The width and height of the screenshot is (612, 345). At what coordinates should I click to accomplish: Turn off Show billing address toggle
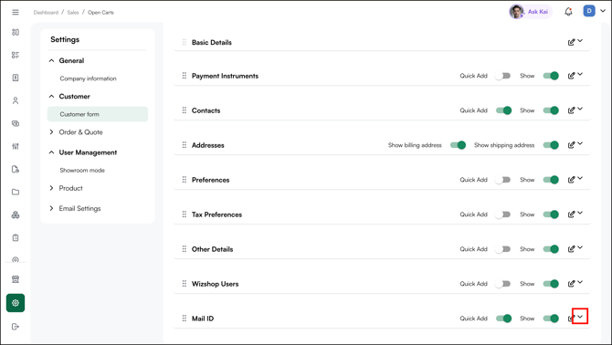tap(458, 145)
